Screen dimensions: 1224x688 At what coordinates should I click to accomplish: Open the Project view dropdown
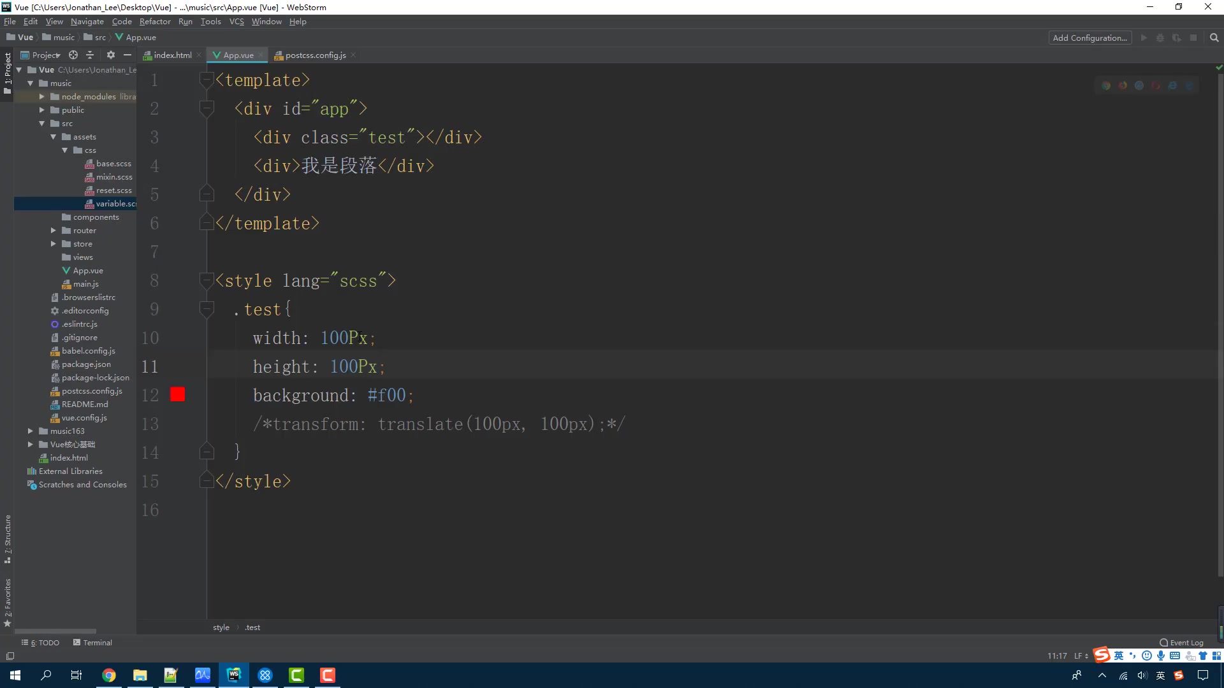pos(41,55)
